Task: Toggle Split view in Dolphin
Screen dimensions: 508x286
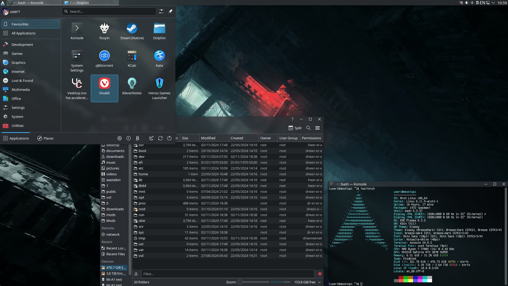Action: coord(295,128)
